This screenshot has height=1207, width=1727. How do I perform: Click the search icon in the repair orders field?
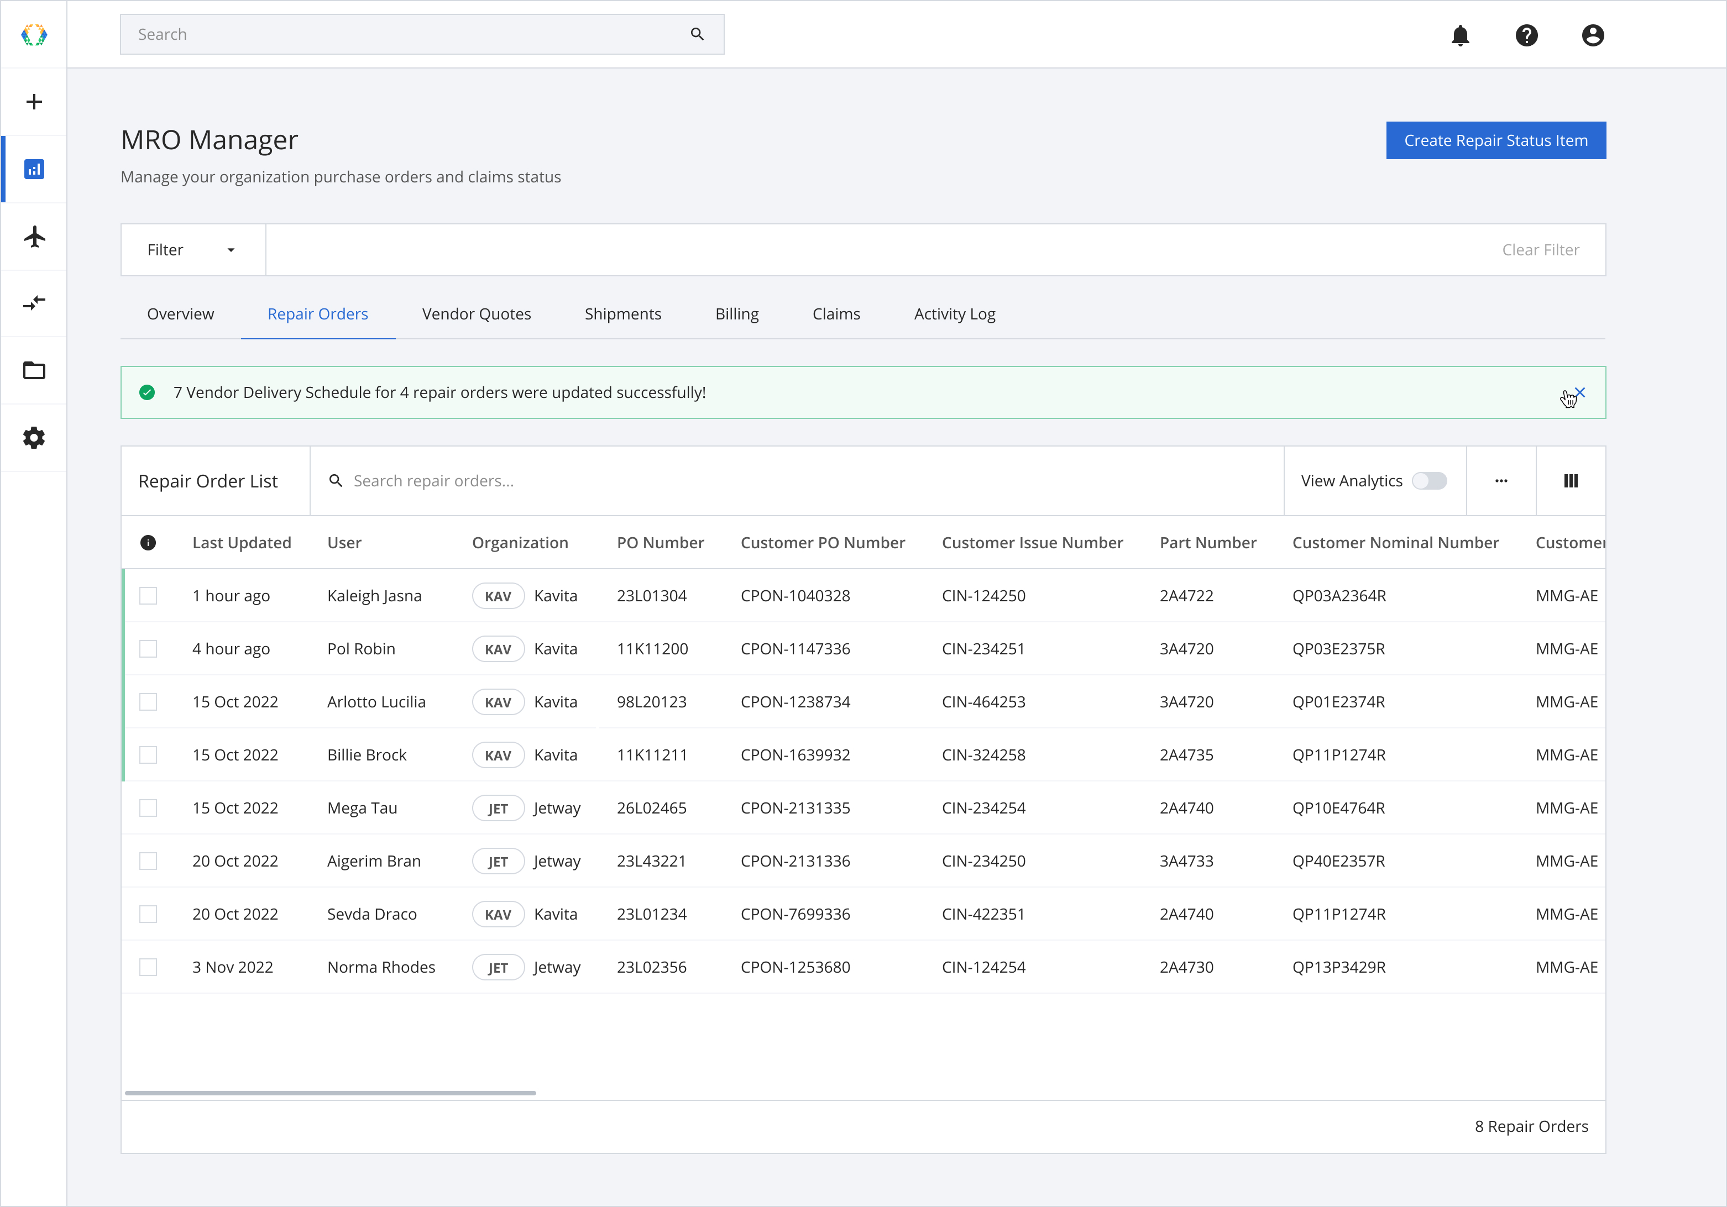click(336, 481)
